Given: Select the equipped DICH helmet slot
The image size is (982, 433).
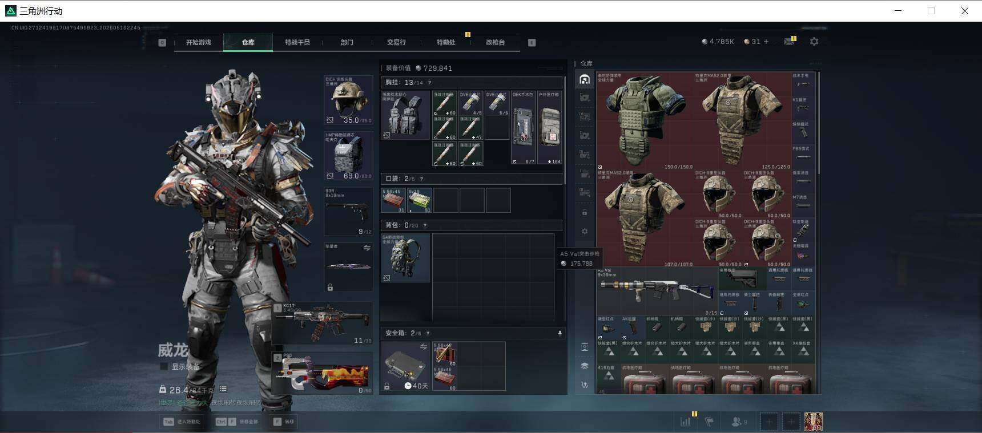Looking at the screenshot, I should click(x=348, y=100).
